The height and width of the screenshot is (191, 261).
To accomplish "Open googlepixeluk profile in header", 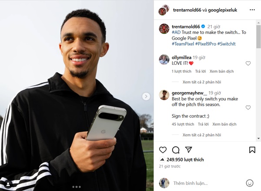I will (222, 10).
